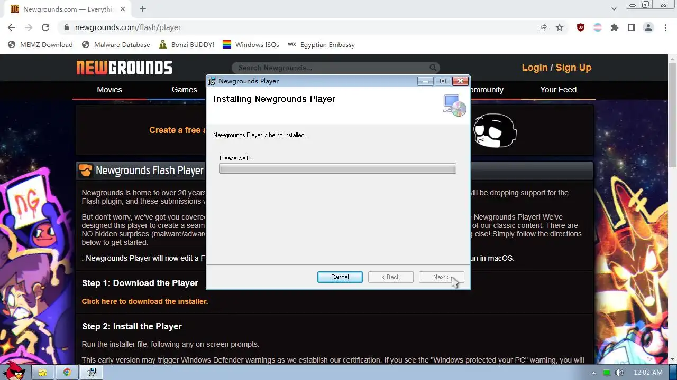Open the MEMZ Download bookmark
Image resolution: width=677 pixels, height=380 pixels.
[41, 45]
